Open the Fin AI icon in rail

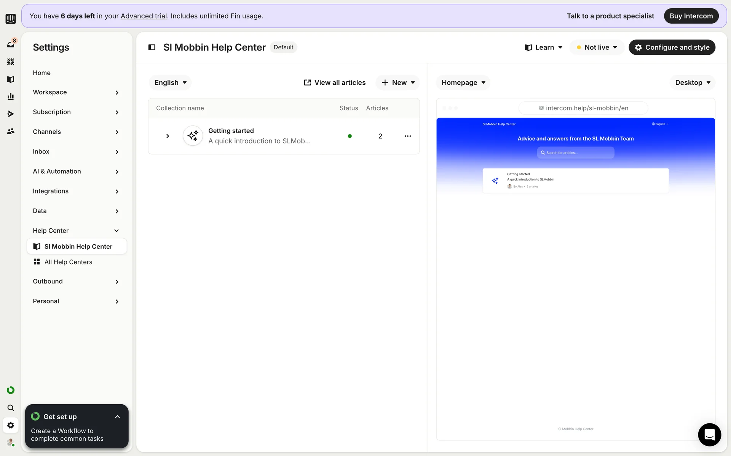[11, 62]
